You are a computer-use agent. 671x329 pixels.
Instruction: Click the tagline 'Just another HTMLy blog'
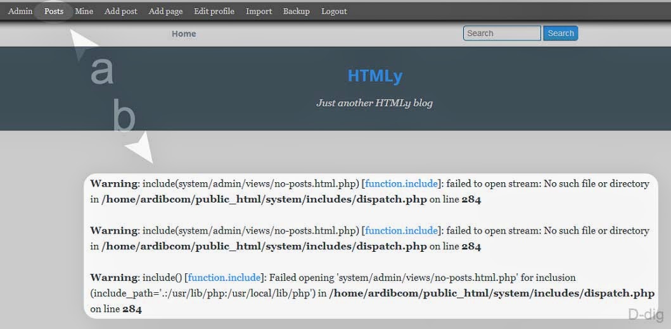pyautogui.click(x=374, y=103)
